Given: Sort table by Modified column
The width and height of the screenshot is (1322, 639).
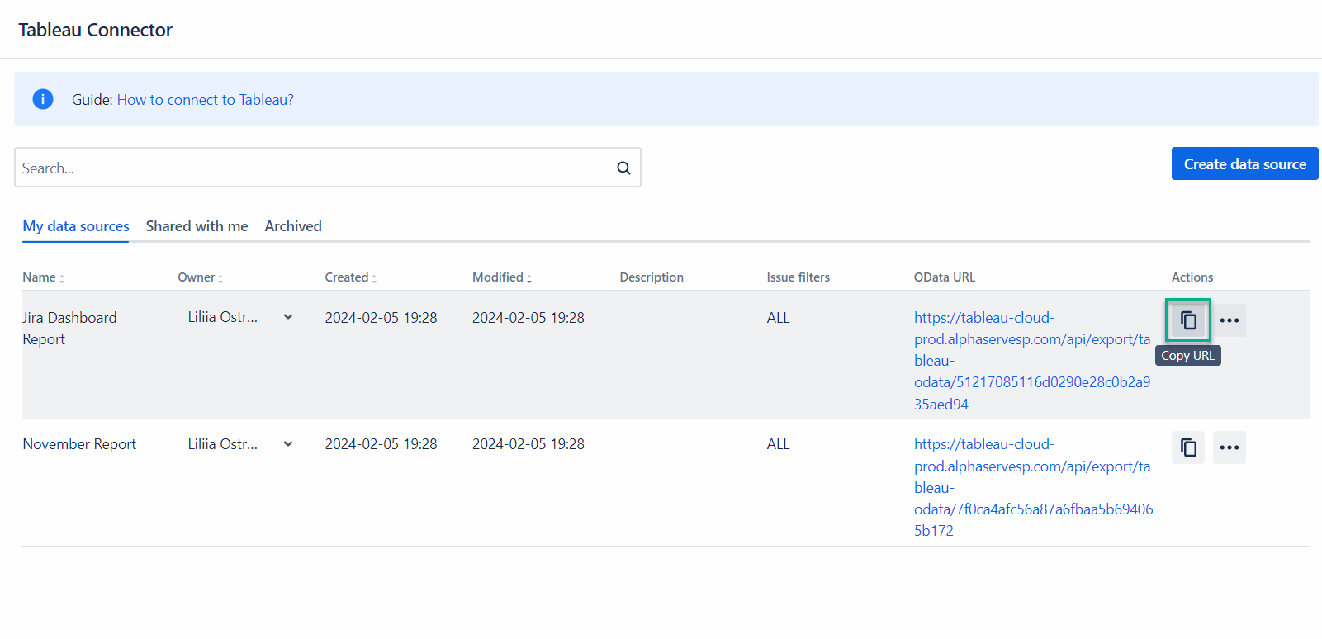Looking at the screenshot, I should click(x=502, y=277).
